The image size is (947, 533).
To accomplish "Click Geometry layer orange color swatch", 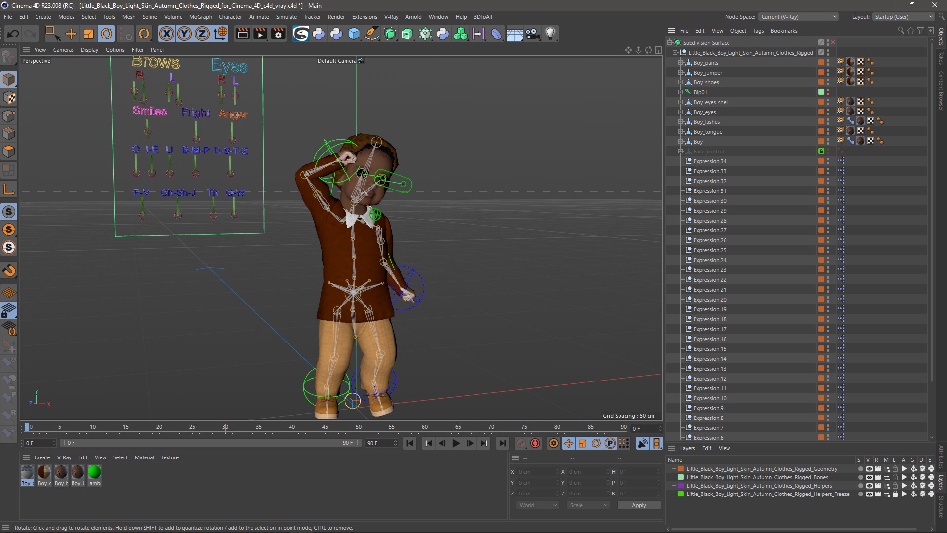I will 681,469.
